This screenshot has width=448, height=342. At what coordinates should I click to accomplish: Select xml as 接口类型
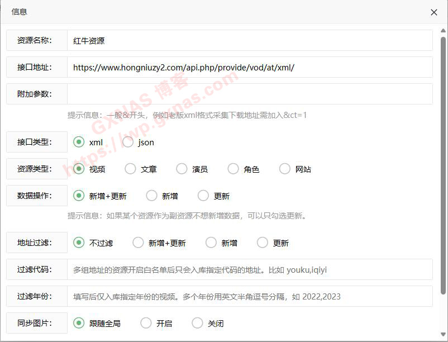(x=79, y=142)
